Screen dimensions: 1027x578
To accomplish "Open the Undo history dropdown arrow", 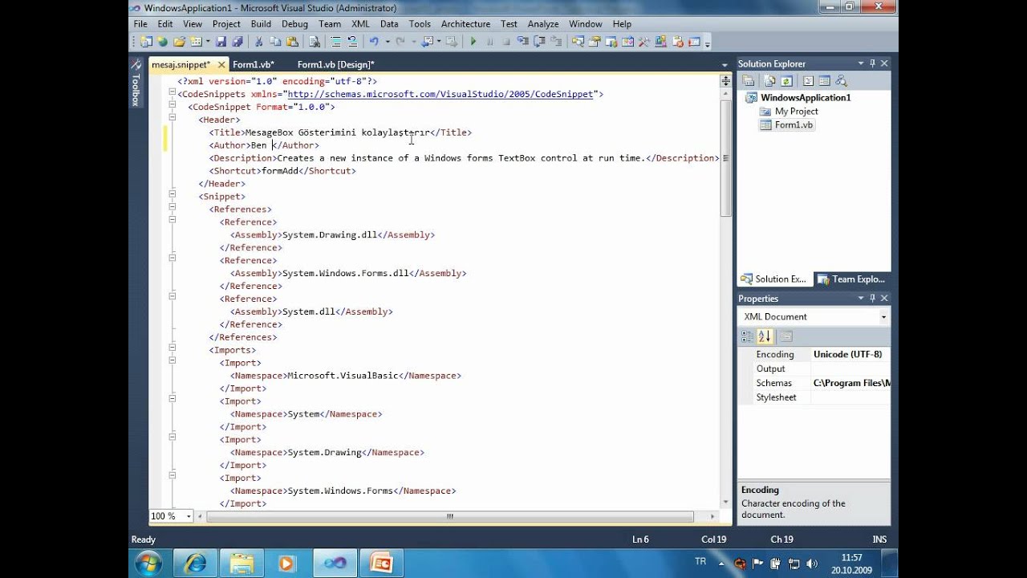I will (x=388, y=42).
